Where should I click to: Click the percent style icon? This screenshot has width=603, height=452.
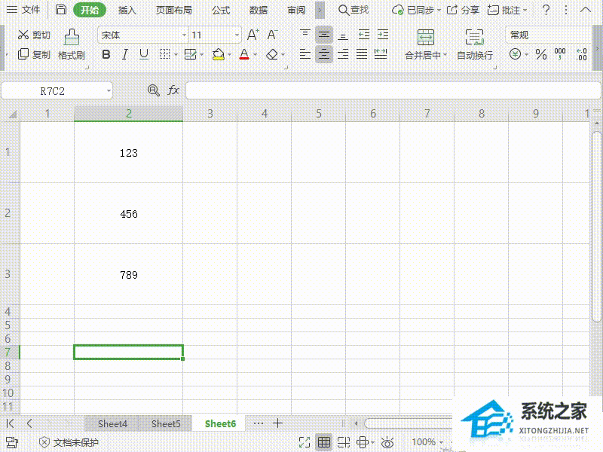540,54
